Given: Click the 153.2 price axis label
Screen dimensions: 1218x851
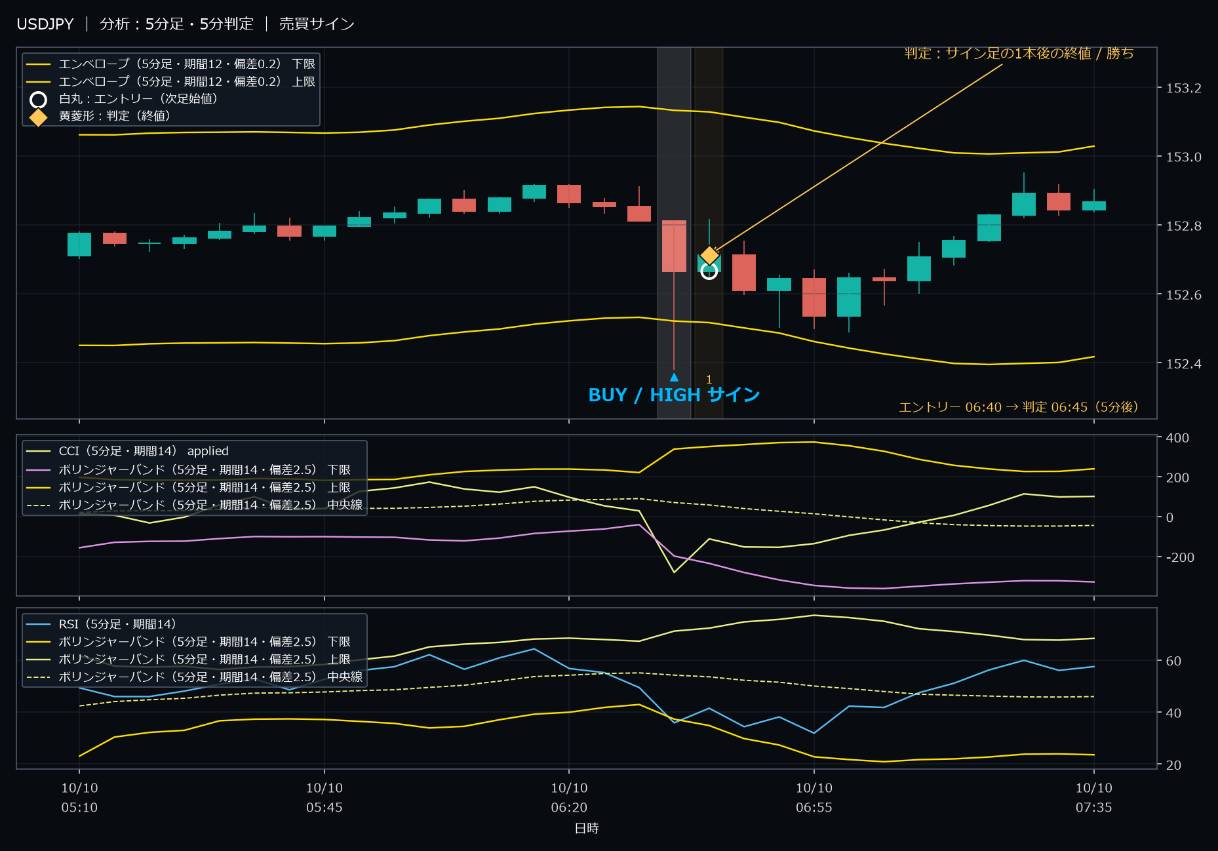Looking at the screenshot, I should (x=1183, y=88).
